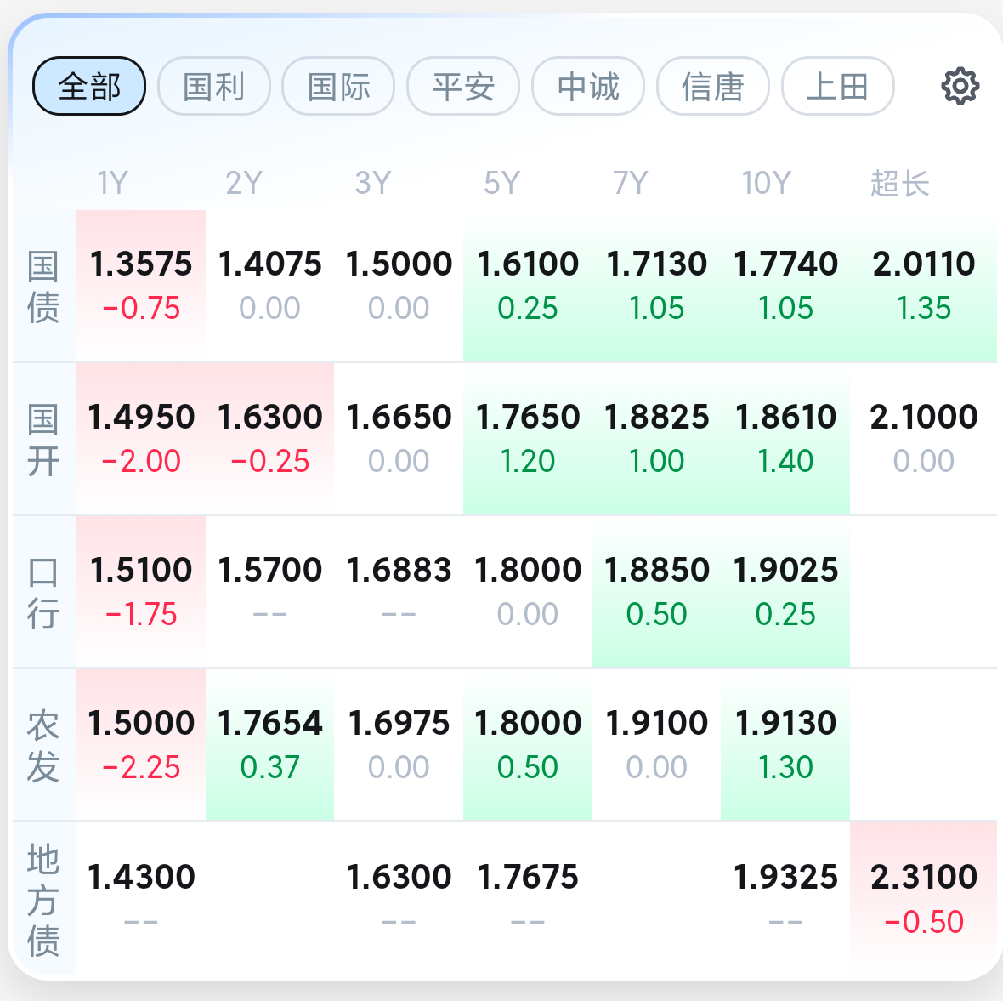
Task: Choose the 信唐 tab
Action: 712,86
